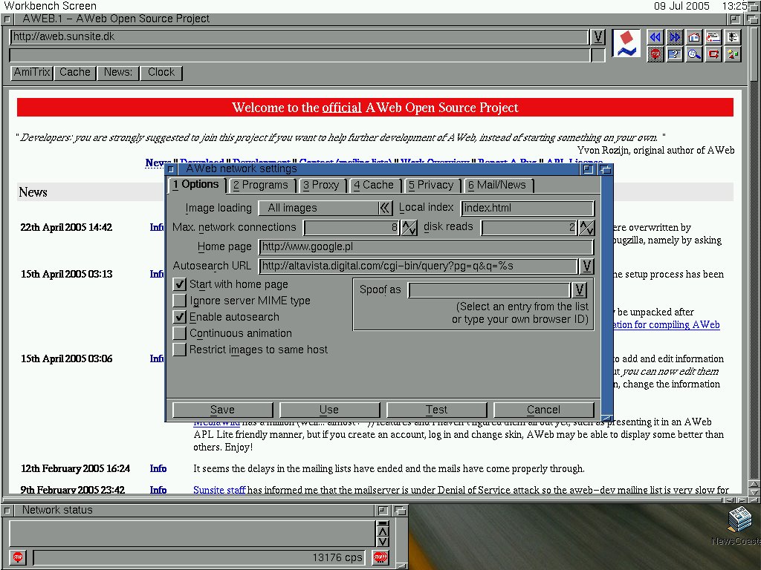Click the News: user button
The height and width of the screenshot is (570, 761).
pos(118,73)
